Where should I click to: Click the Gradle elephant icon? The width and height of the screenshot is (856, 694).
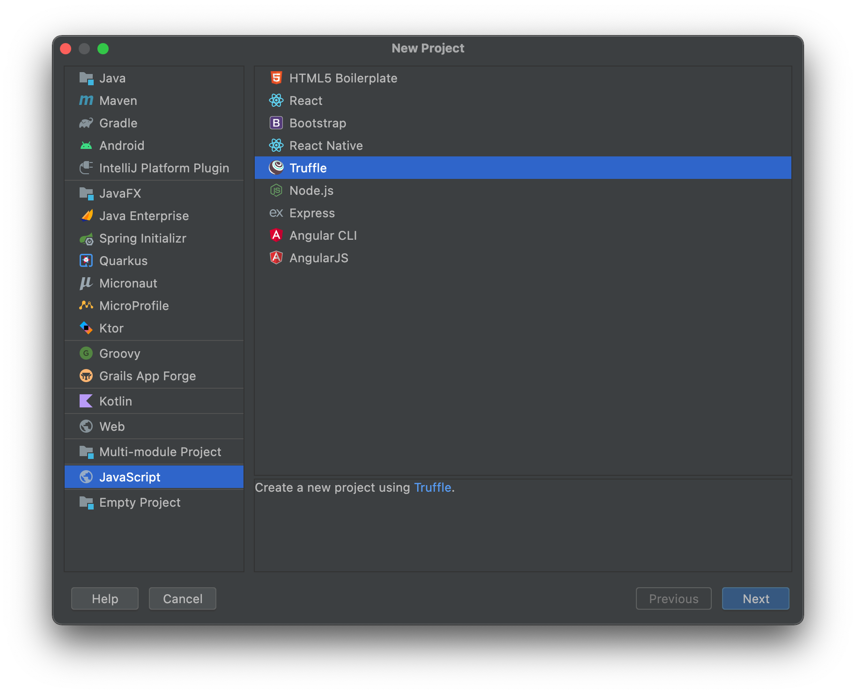click(x=86, y=123)
